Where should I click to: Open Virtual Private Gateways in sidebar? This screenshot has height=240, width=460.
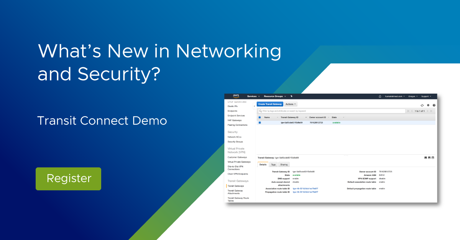point(239,162)
